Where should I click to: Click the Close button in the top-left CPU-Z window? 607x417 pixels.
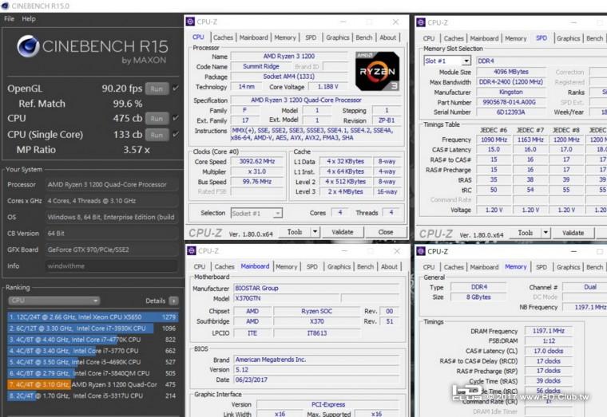(x=386, y=232)
